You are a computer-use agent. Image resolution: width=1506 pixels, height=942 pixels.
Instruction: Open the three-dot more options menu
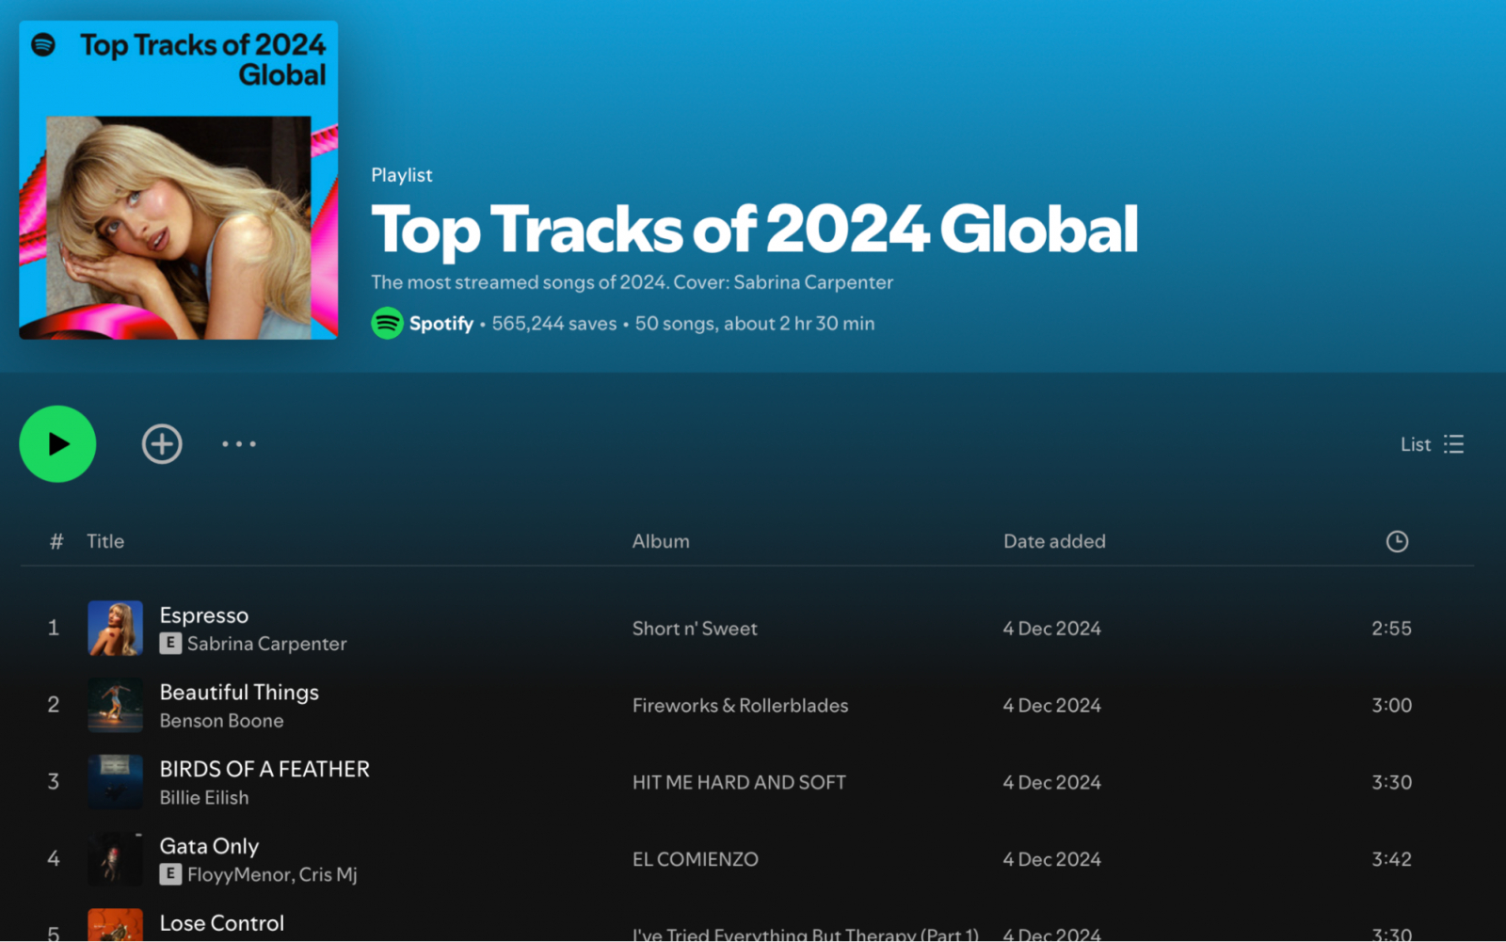pos(239,444)
